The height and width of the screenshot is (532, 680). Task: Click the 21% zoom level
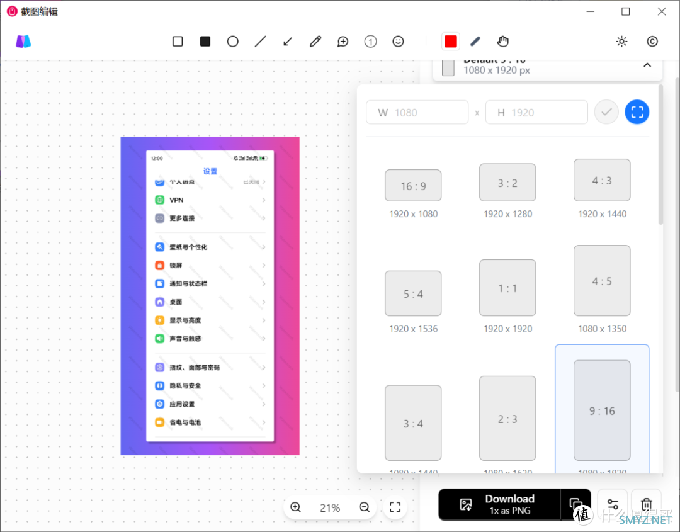[x=330, y=507]
